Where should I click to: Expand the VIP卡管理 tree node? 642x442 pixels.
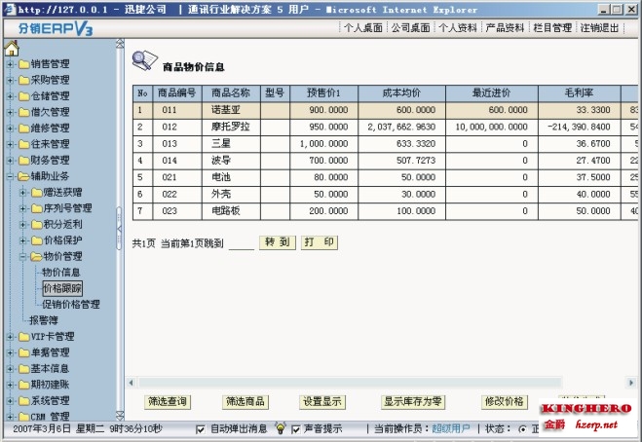pyautogui.click(x=11, y=337)
